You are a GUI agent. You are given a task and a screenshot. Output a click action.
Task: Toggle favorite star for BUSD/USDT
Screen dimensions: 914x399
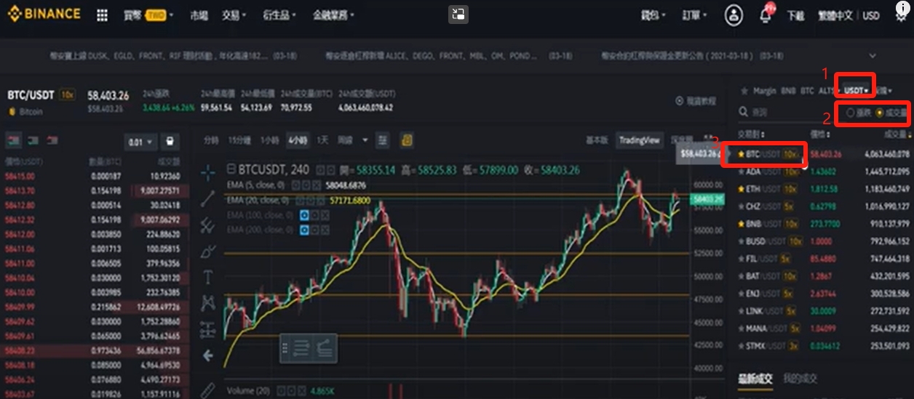[x=741, y=241]
